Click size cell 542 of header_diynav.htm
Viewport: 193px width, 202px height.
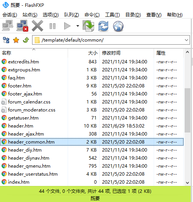click(93, 158)
